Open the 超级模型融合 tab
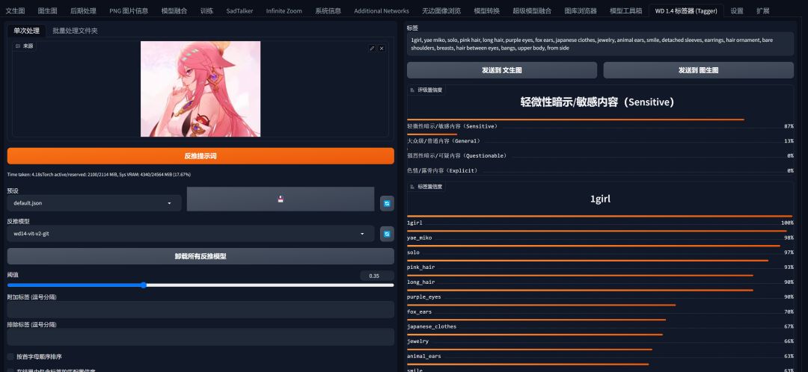 pos(532,10)
